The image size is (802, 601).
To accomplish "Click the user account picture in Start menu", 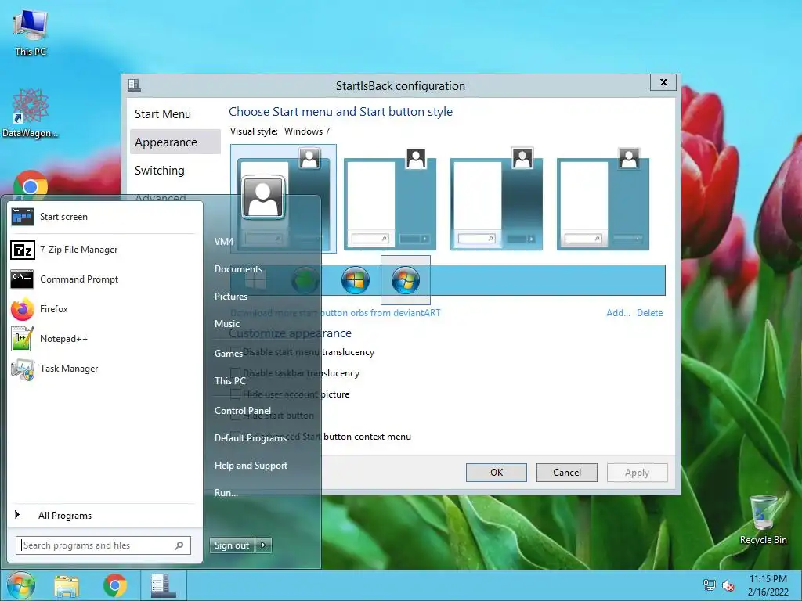I will point(263,197).
